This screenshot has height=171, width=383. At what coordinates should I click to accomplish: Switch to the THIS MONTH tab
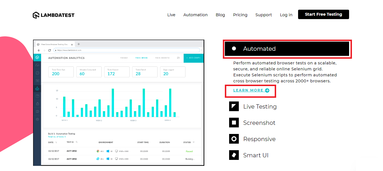(x=162, y=58)
